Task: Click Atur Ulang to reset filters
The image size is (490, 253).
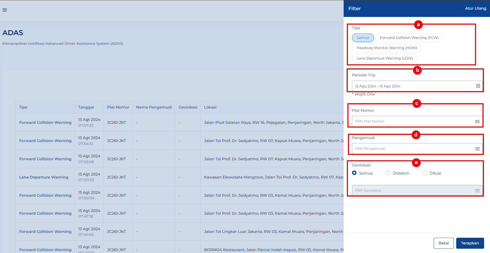Action: click(476, 8)
